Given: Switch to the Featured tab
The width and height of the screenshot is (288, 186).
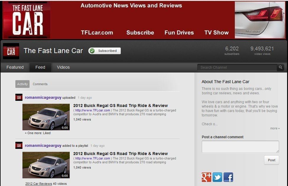Looking at the screenshot, I should coord(15,67).
